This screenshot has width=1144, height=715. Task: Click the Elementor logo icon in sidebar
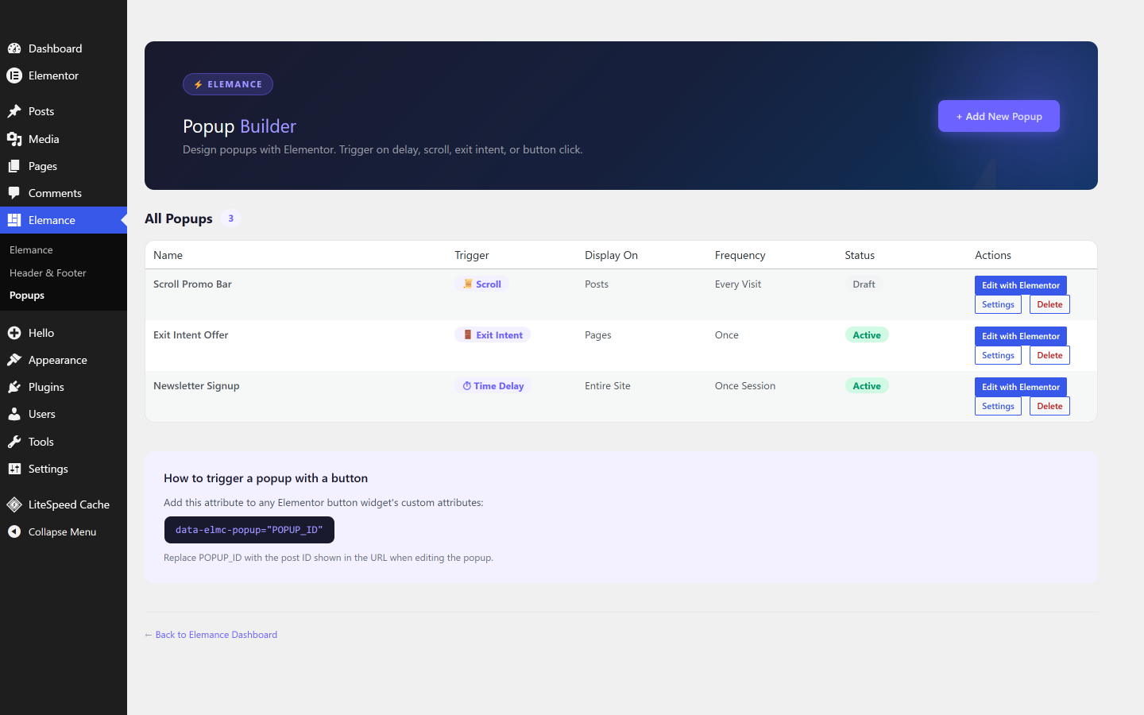(x=14, y=75)
